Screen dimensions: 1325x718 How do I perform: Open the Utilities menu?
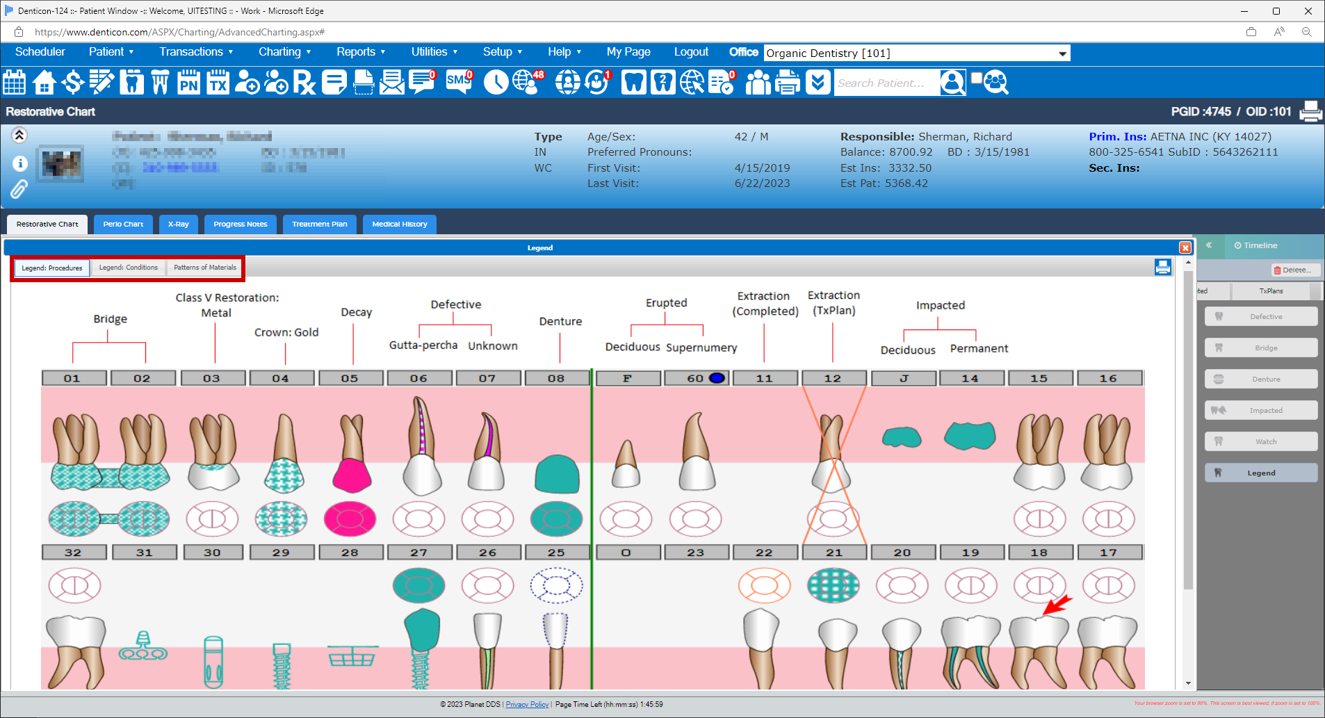click(x=434, y=51)
